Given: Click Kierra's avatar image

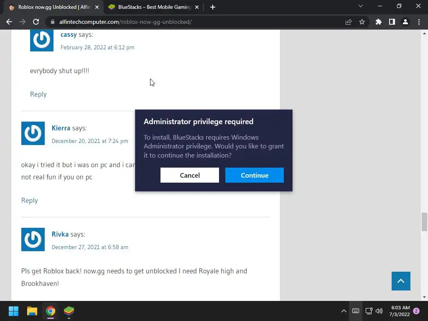Looking at the screenshot, I should [33, 133].
